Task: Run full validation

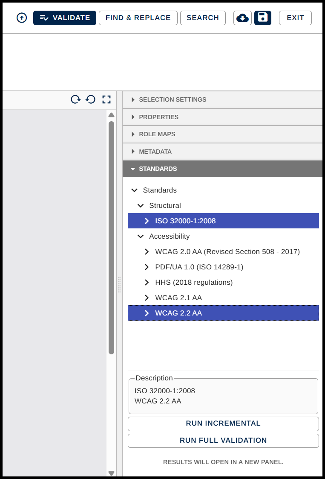Action: click(x=223, y=441)
